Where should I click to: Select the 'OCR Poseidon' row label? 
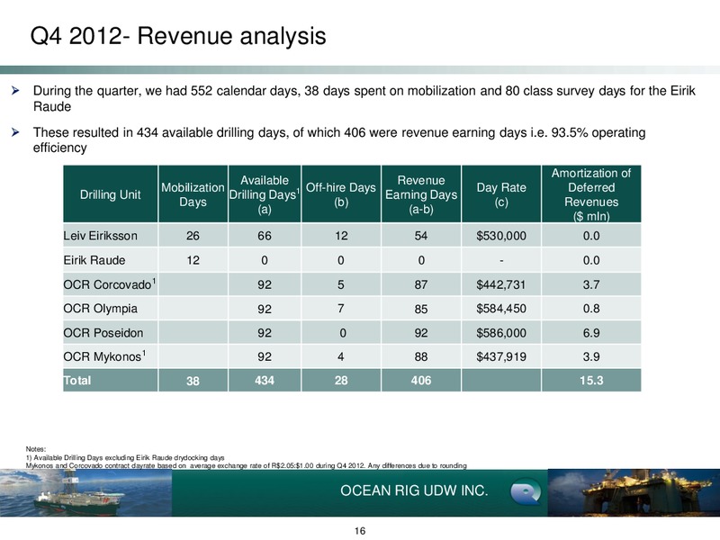click(x=103, y=332)
